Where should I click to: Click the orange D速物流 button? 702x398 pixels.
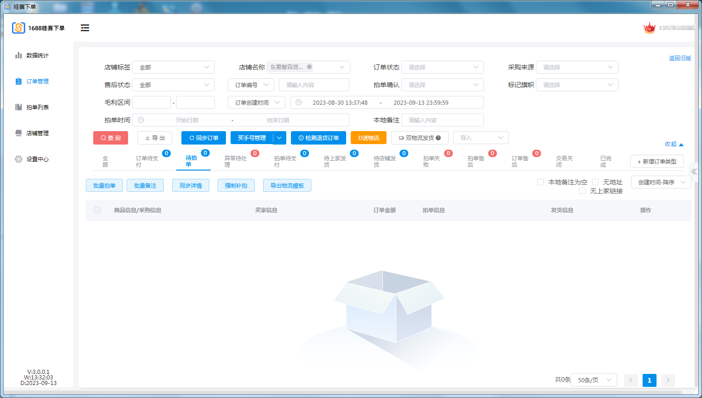tap(368, 138)
